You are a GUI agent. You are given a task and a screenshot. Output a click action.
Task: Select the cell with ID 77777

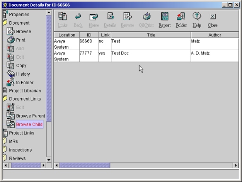[x=89, y=56]
